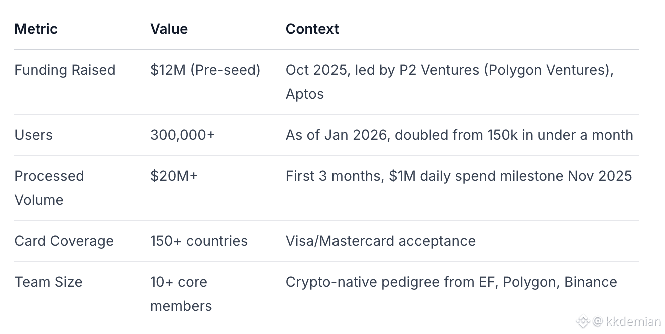Select the Funding Raised row label
Screen dimensions: 665x334
[65, 70]
